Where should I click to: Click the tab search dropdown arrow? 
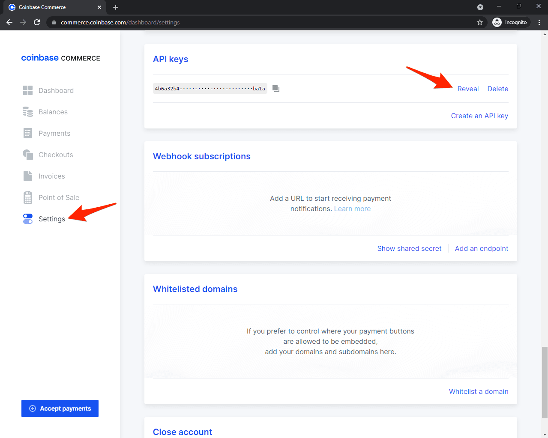pyautogui.click(x=480, y=7)
